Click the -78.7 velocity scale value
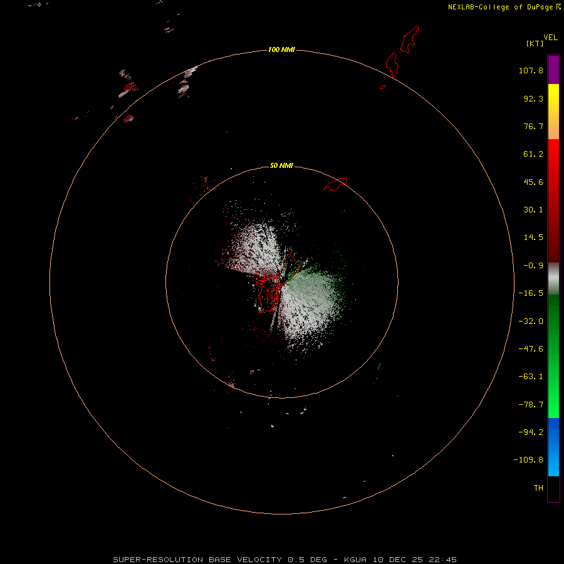Viewport: 564px width, 564px height. tap(531, 405)
